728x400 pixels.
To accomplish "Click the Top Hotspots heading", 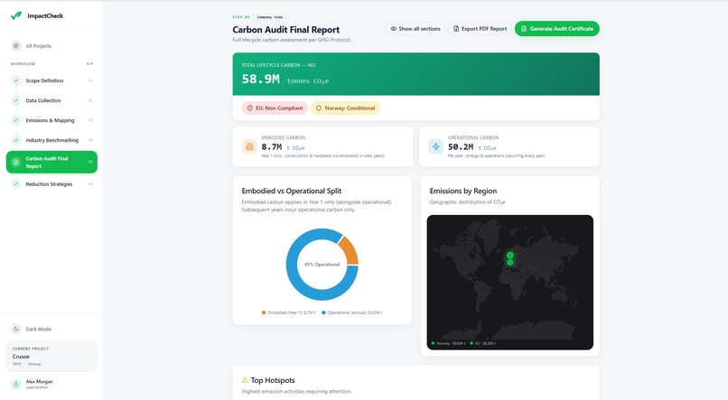I will [x=273, y=380].
